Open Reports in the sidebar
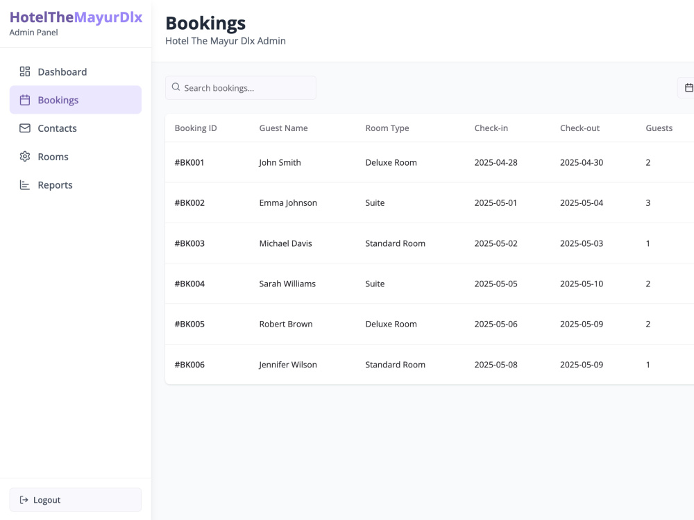Screen dimensions: 694x520 tap(76, 185)
